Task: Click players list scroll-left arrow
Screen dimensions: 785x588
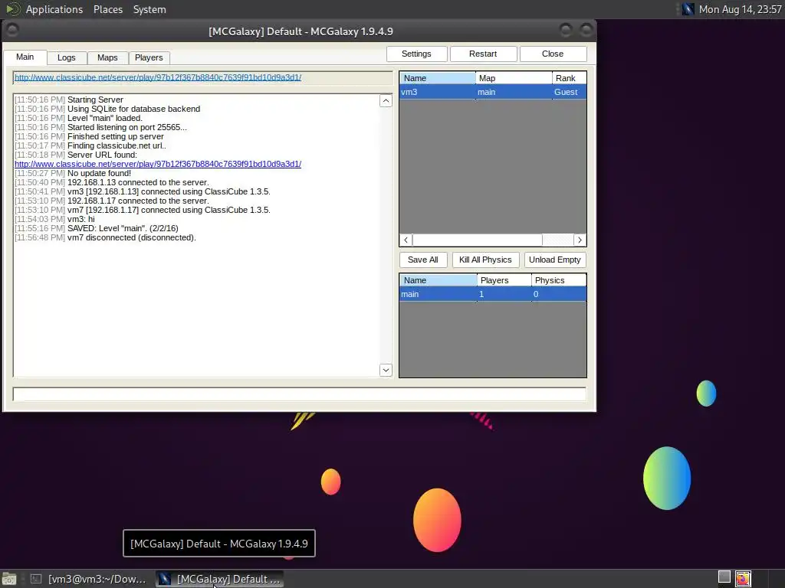Action: [406, 240]
